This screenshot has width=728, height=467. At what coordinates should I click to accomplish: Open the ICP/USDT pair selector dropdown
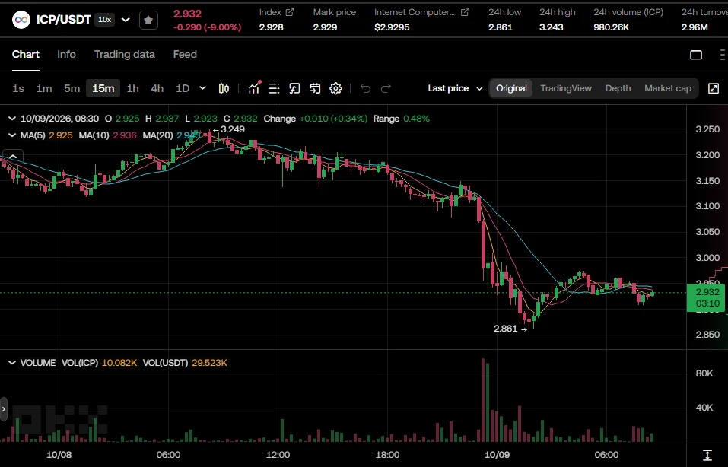pos(126,20)
